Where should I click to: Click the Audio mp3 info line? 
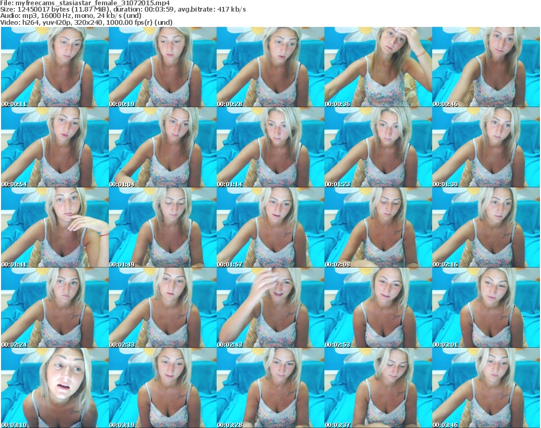click(x=71, y=16)
